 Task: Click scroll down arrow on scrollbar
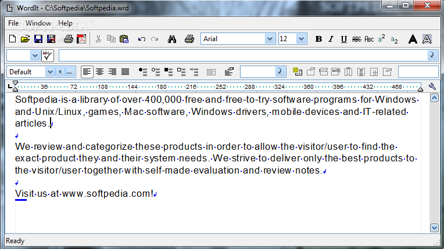[x=434, y=228]
